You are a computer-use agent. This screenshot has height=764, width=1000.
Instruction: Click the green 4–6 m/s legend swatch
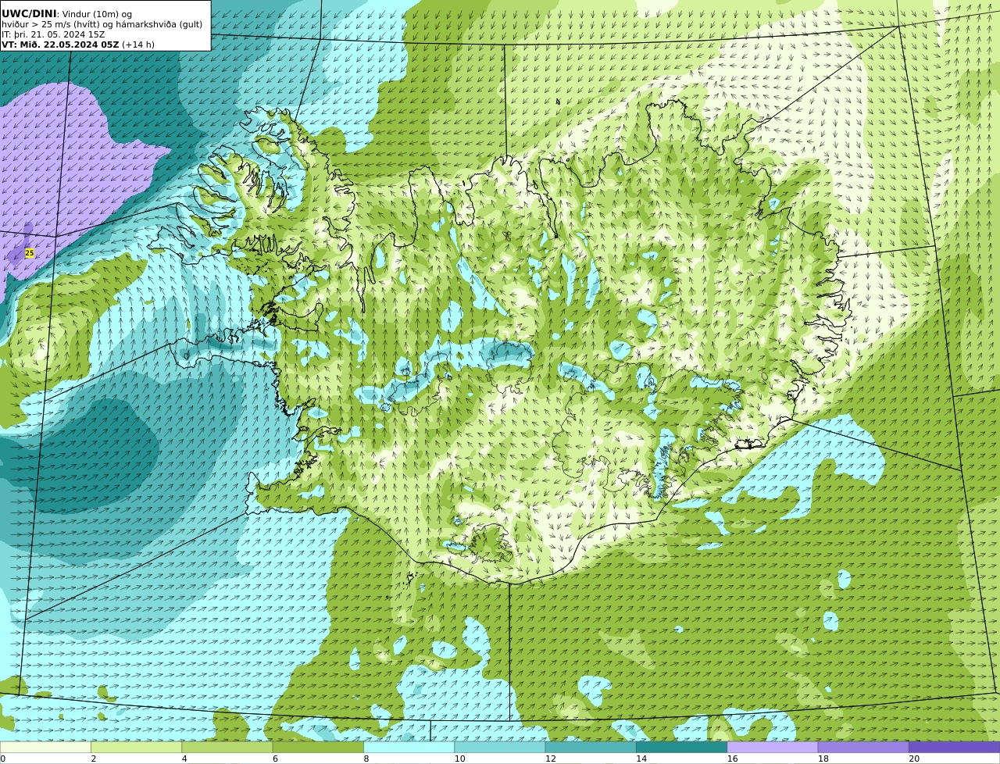click(227, 747)
